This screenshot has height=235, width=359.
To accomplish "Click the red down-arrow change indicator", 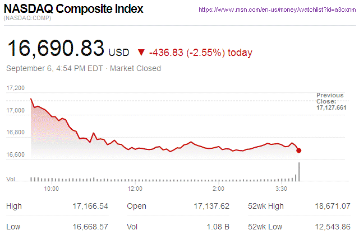I will 141,53.
